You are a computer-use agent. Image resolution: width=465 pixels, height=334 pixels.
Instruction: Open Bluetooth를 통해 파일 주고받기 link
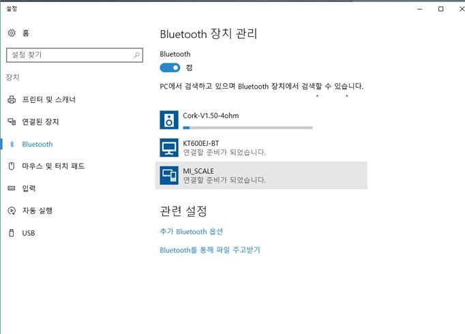(210, 250)
